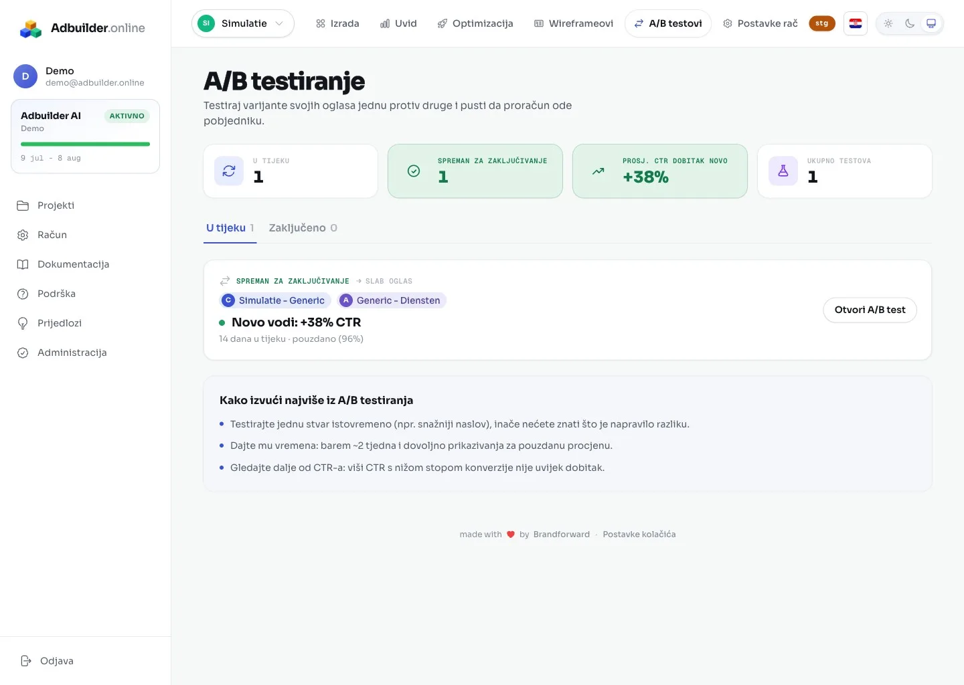Expand the Simulatie dropdown chevron
The width and height of the screenshot is (964, 685).
click(279, 23)
